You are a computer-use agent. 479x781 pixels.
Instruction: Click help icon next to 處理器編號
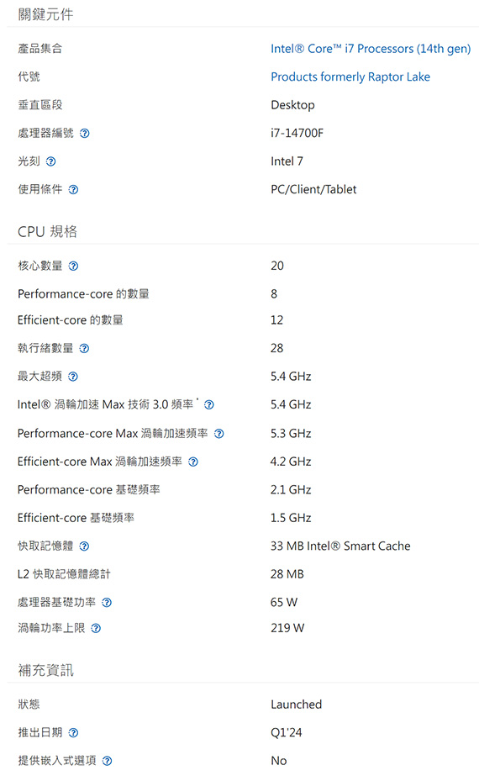[85, 134]
